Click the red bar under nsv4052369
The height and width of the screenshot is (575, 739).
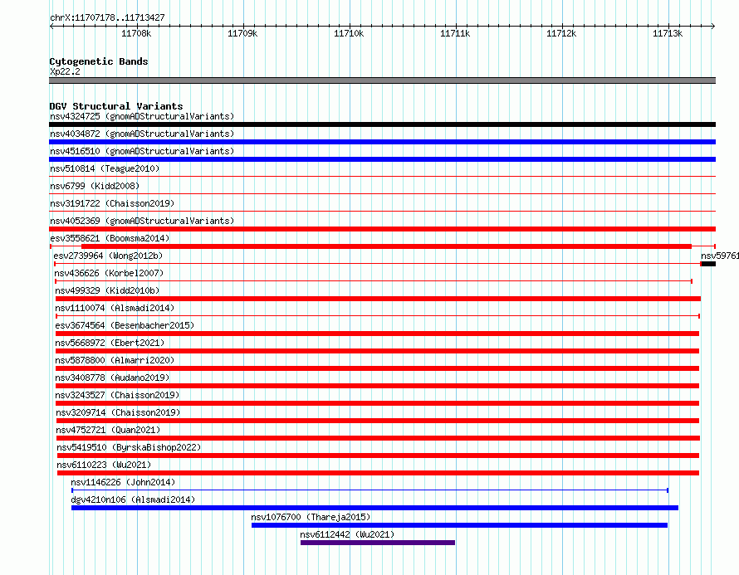pyautogui.click(x=382, y=229)
